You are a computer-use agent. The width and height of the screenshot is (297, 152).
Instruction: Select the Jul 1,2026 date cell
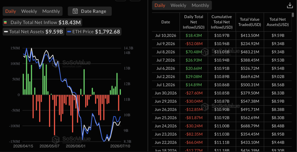click(x=166, y=85)
